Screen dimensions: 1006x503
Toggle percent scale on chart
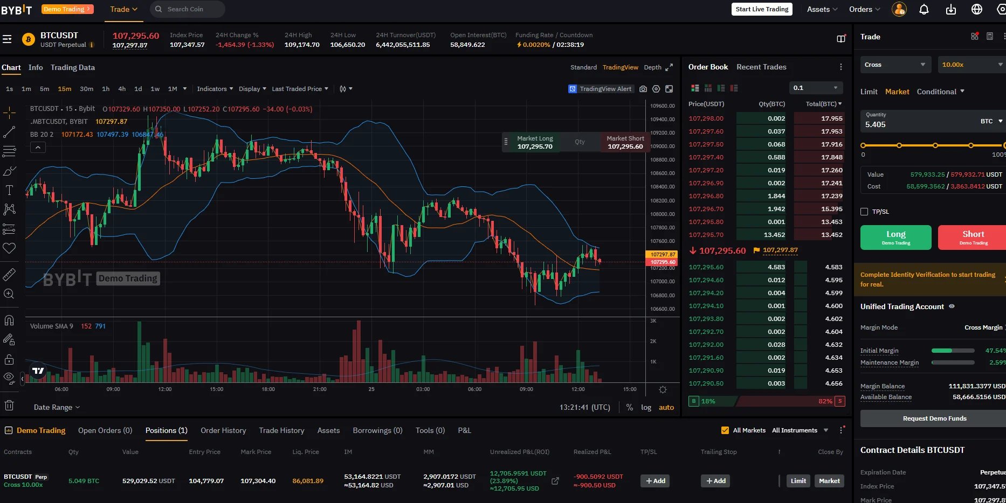click(630, 408)
